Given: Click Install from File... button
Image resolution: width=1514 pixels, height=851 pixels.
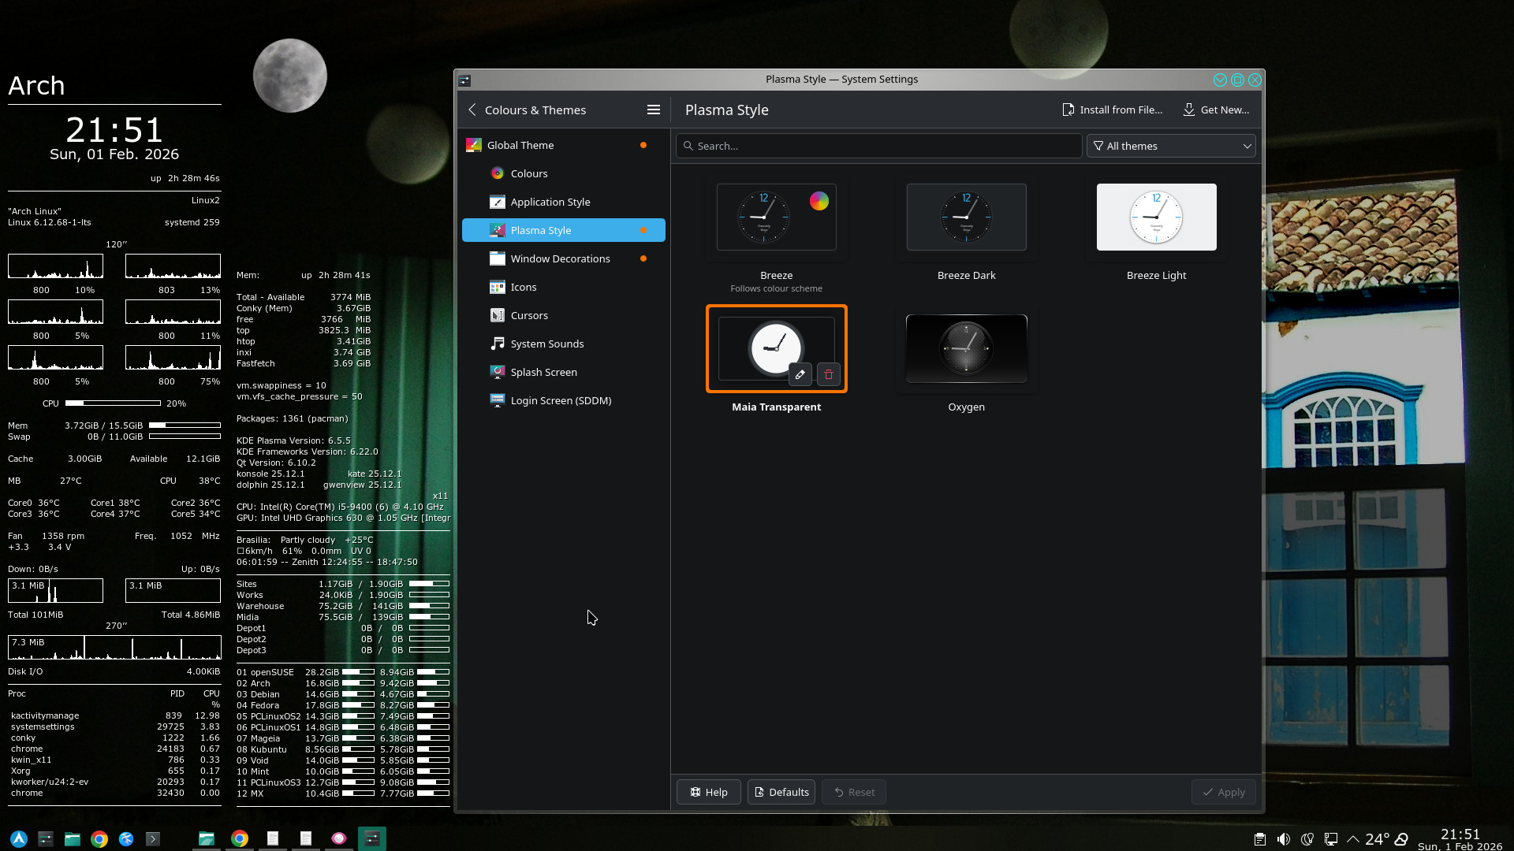Looking at the screenshot, I should pyautogui.click(x=1112, y=110).
